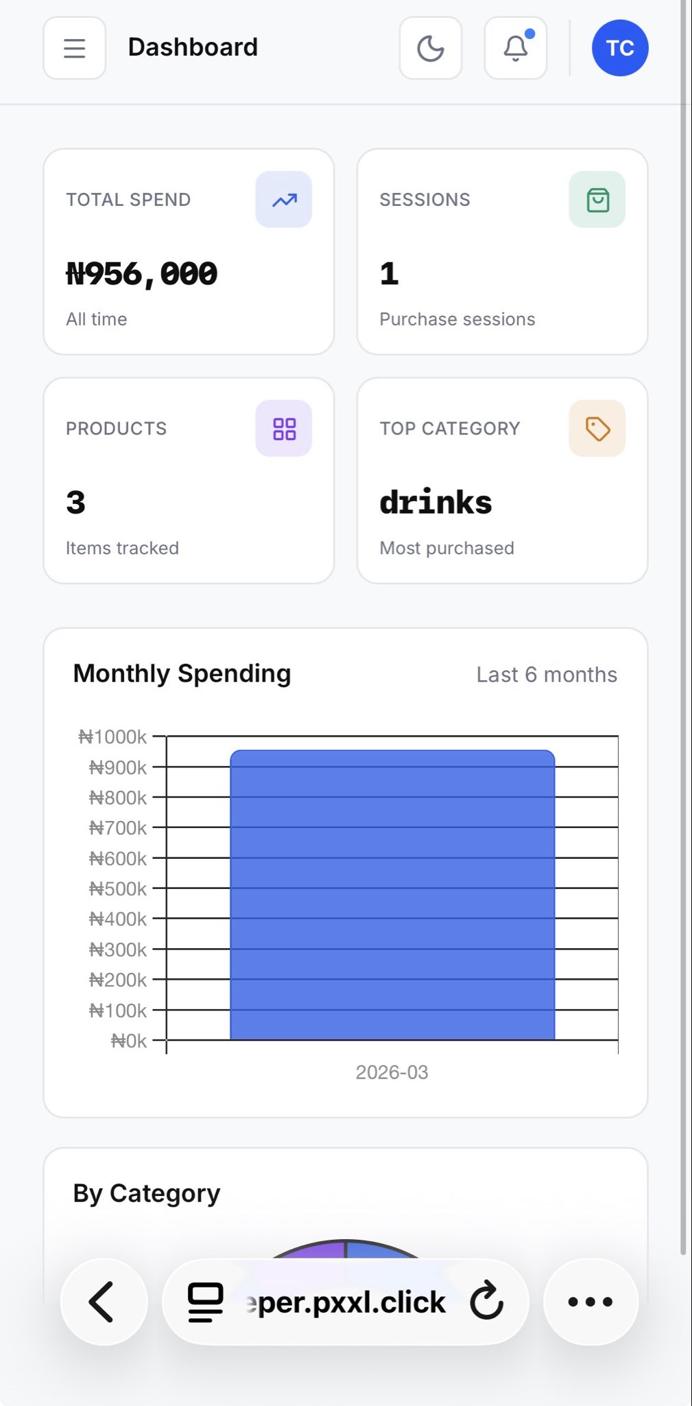
Task: Click the Last 6 months label
Action: tap(547, 675)
